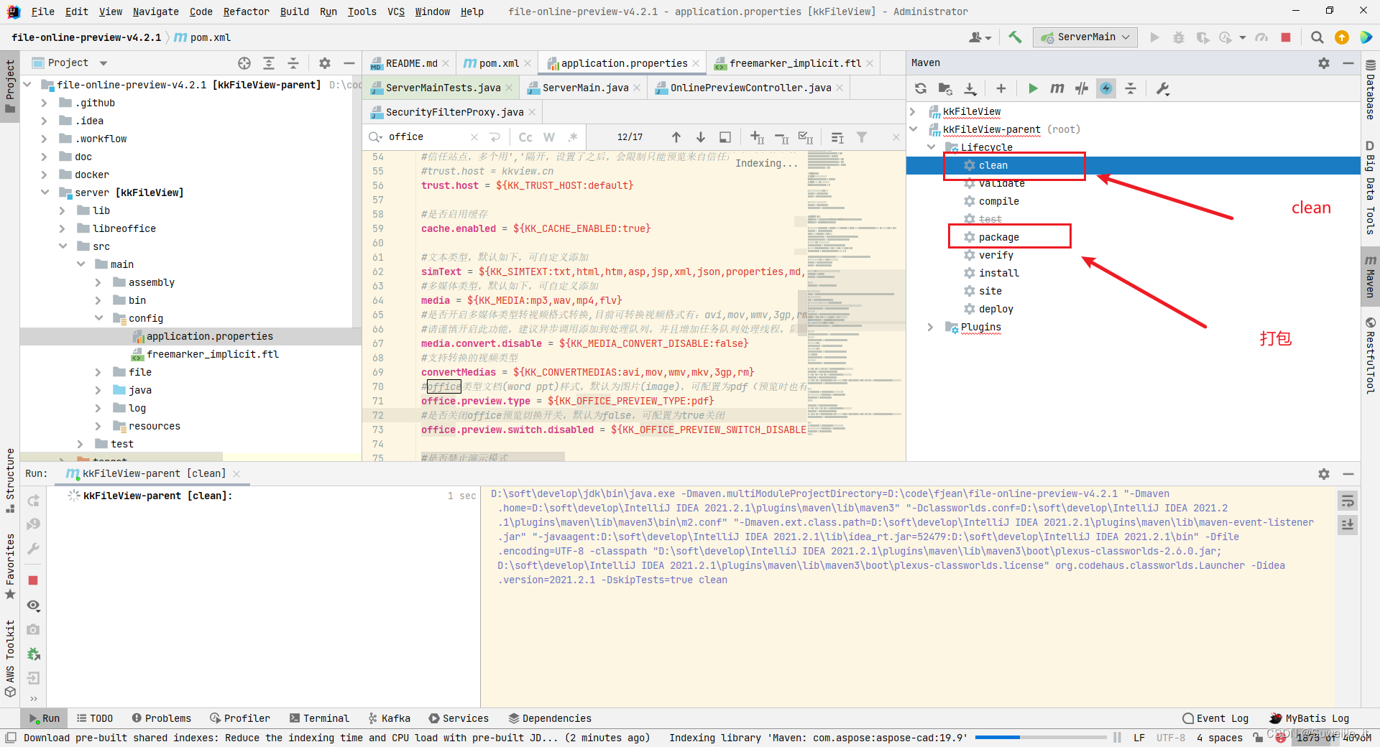
Task: Collapse the config folder
Action: (98, 318)
